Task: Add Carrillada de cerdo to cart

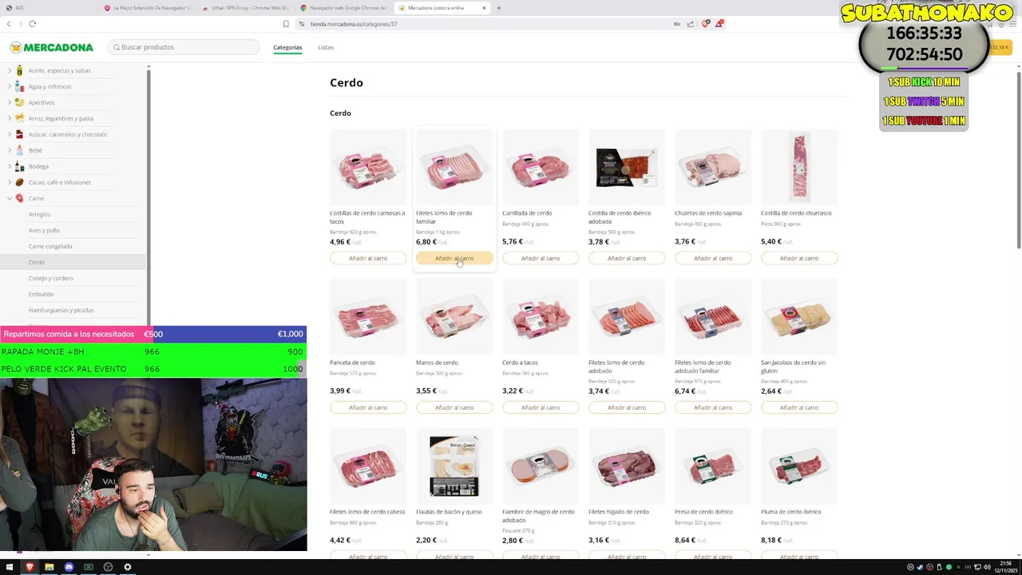Action: (x=541, y=258)
